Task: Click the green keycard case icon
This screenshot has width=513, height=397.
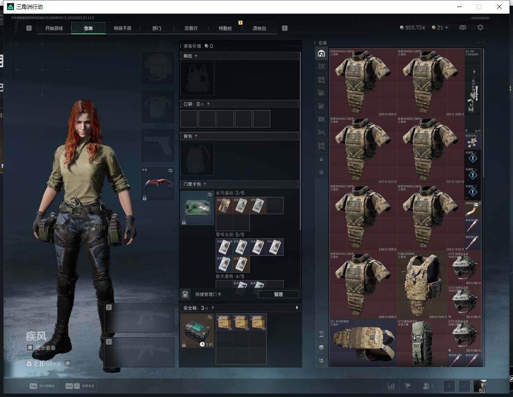Action: (x=197, y=208)
